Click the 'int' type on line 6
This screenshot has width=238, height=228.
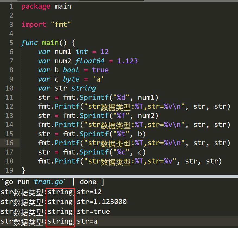[82, 52]
